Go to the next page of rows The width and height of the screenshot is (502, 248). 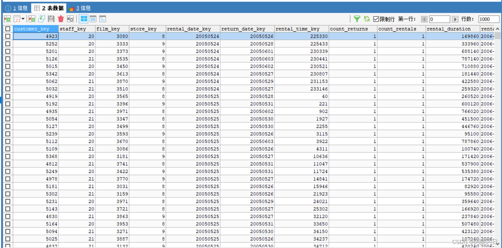(455, 19)
